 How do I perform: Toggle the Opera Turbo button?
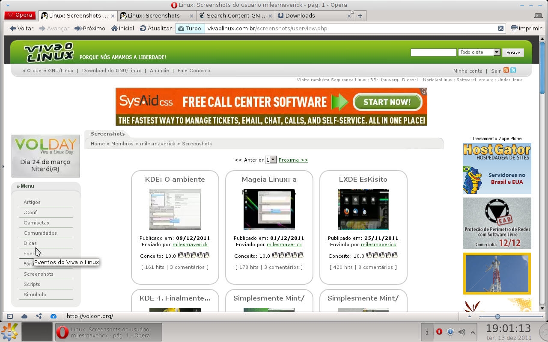tap(189, 28)
